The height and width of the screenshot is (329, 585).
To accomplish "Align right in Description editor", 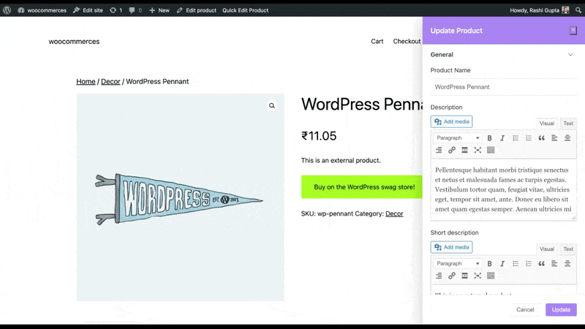I will coord(439,150).
